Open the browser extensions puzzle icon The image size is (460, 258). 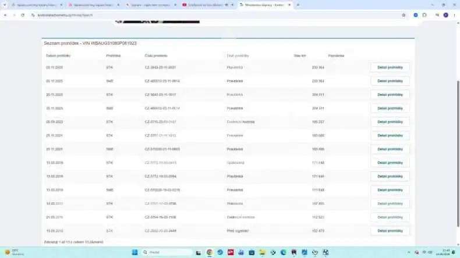424,15
